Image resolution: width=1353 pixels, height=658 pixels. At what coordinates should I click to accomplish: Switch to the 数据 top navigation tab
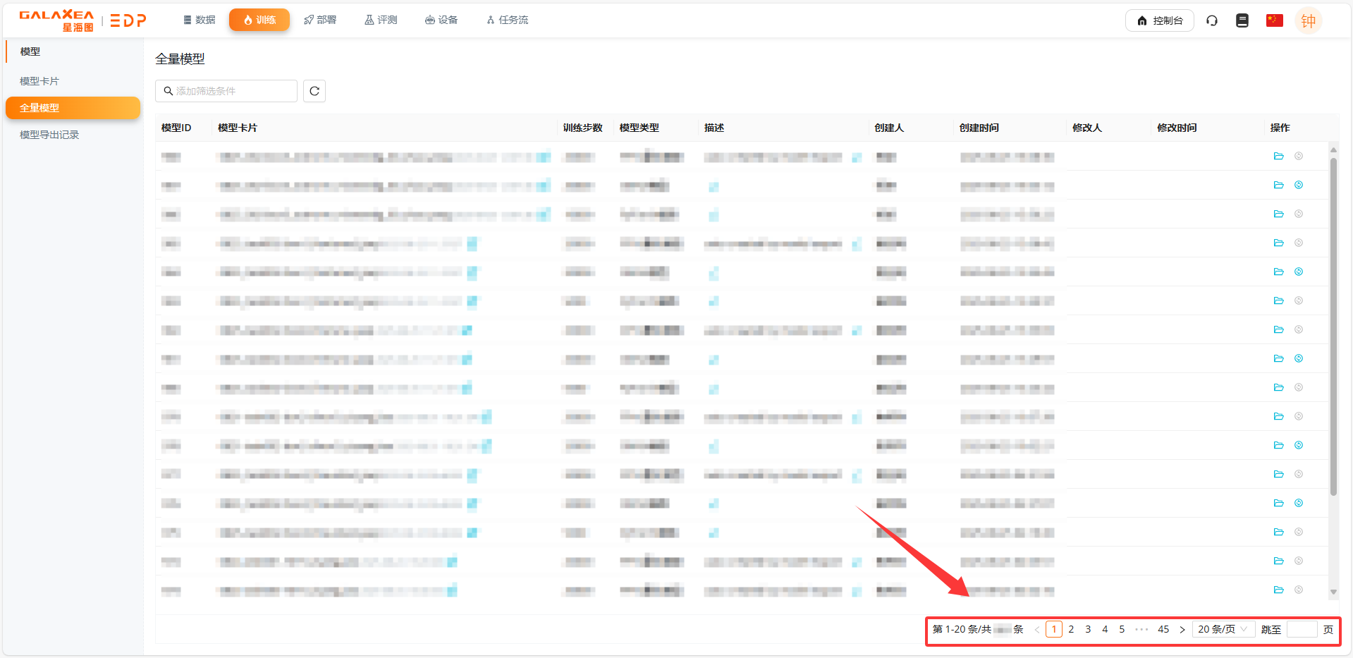click(x=199, y=20)
